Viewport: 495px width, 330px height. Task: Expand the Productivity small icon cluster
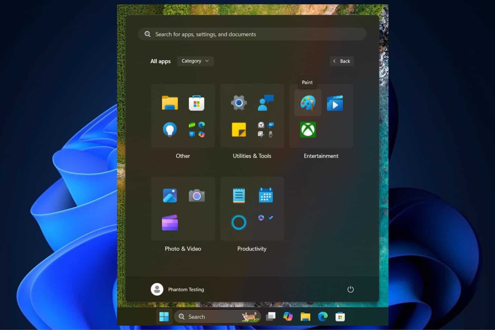266,218
